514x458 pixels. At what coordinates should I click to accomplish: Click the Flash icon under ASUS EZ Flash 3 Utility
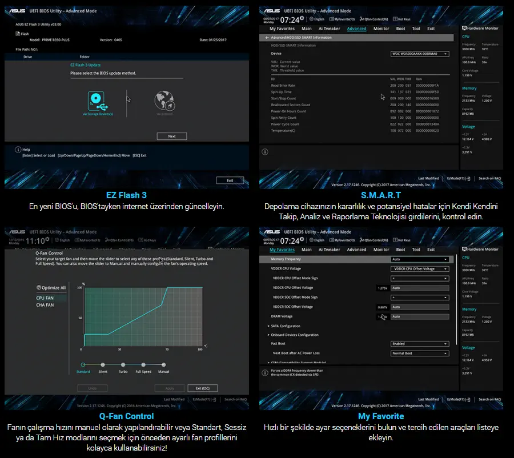(x=18, y=34)
